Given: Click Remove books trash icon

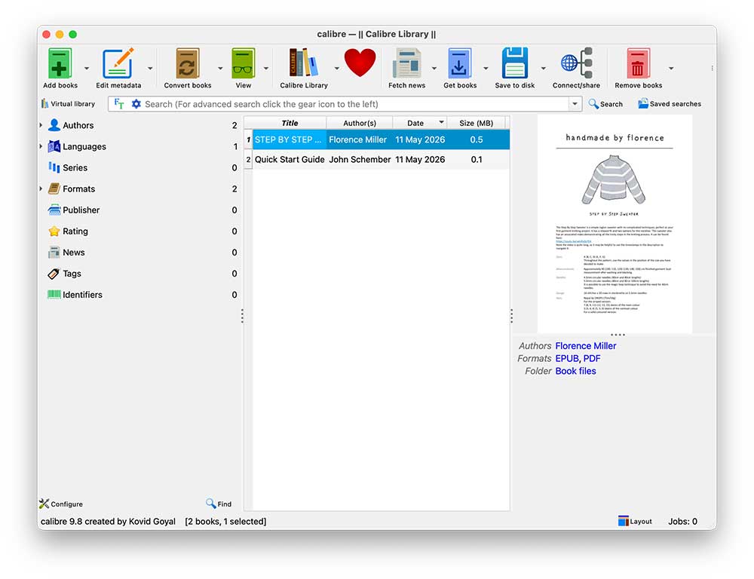Looking at the screenshot, I should 638,63.
